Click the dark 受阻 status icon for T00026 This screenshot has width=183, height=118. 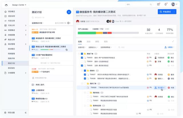169,79
